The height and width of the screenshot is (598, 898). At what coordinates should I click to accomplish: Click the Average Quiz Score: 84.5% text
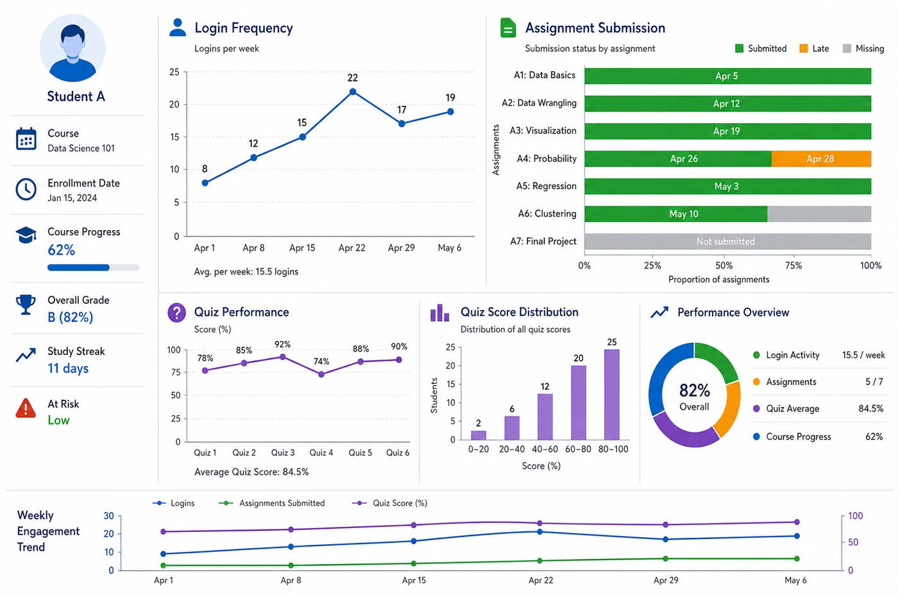(x=251, y=472)
